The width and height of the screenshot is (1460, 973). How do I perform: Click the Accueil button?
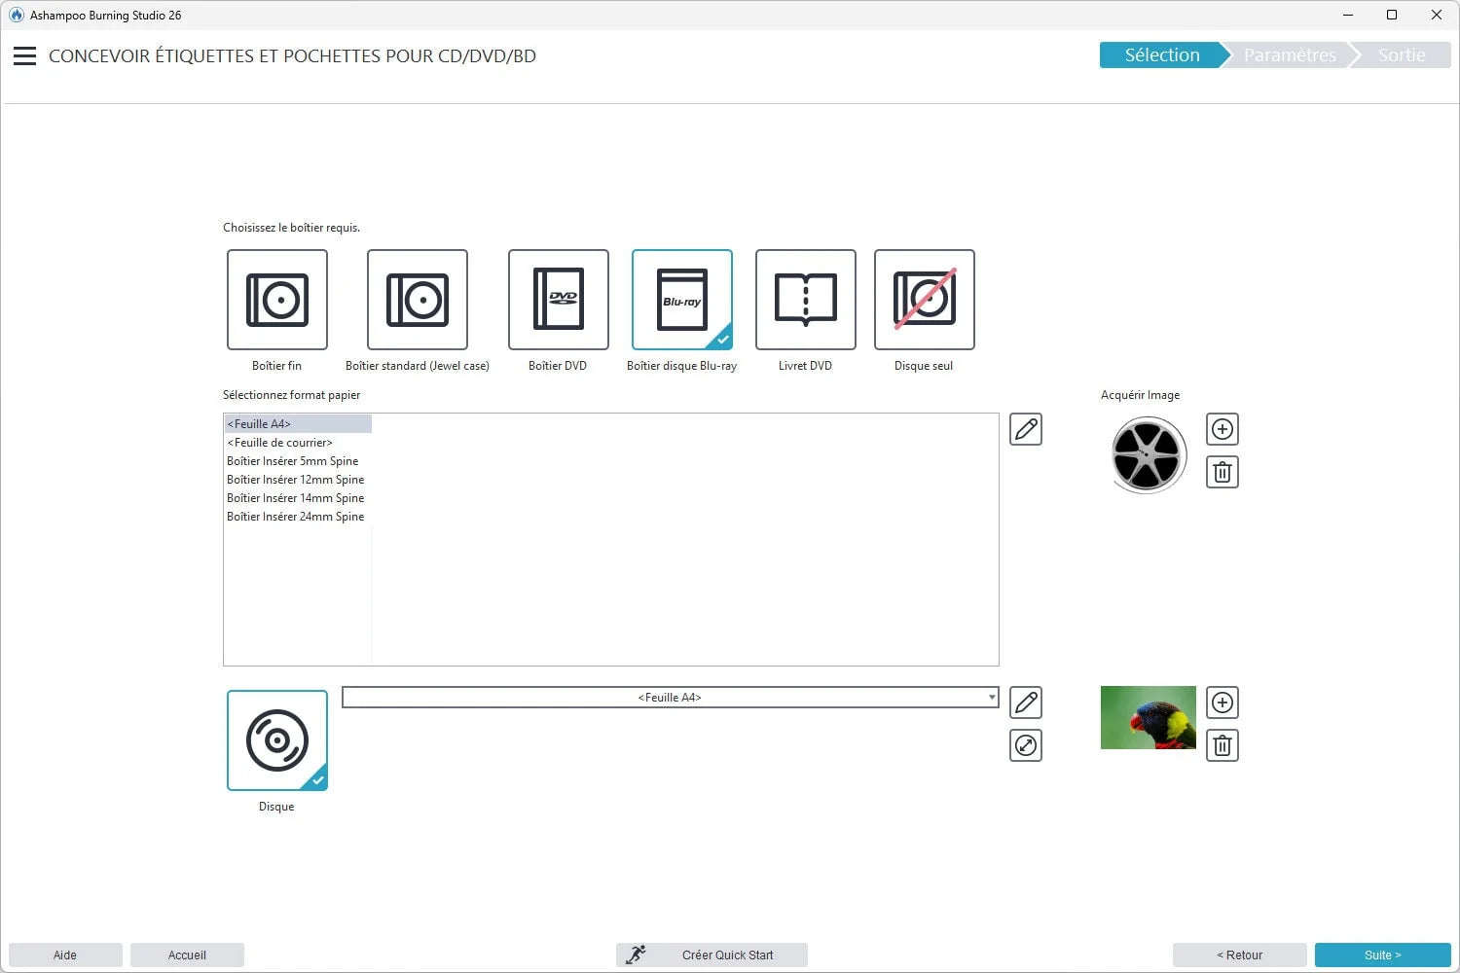point(187,955)
